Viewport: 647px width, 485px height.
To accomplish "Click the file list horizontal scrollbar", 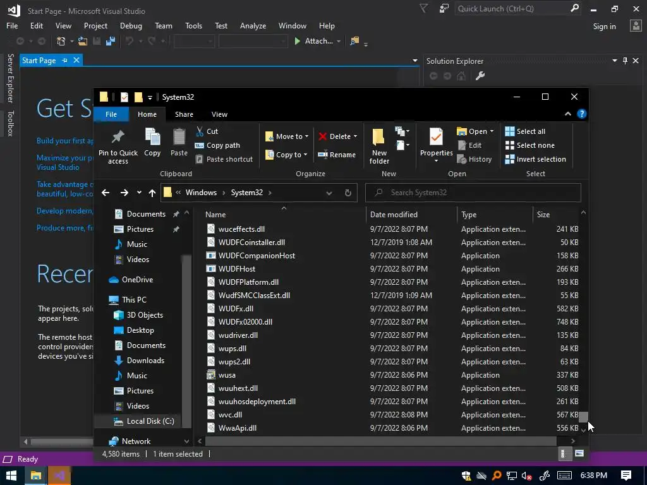I will (380, 441).
